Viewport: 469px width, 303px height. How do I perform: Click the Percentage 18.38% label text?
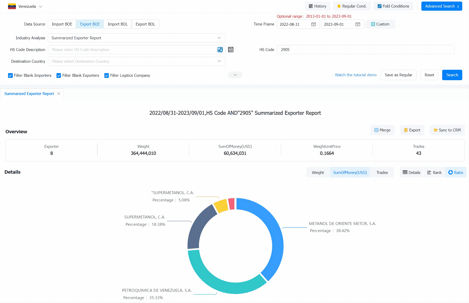[x=145, y=224]
